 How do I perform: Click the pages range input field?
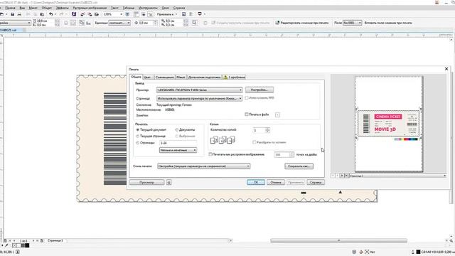point(178,143)
